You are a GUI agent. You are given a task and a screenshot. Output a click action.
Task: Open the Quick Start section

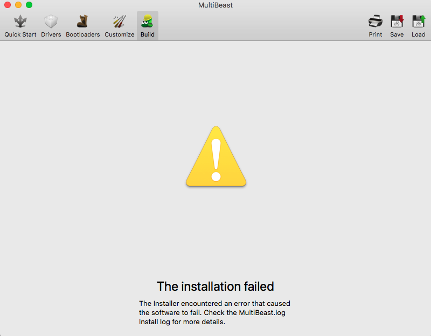click(20, 26)
